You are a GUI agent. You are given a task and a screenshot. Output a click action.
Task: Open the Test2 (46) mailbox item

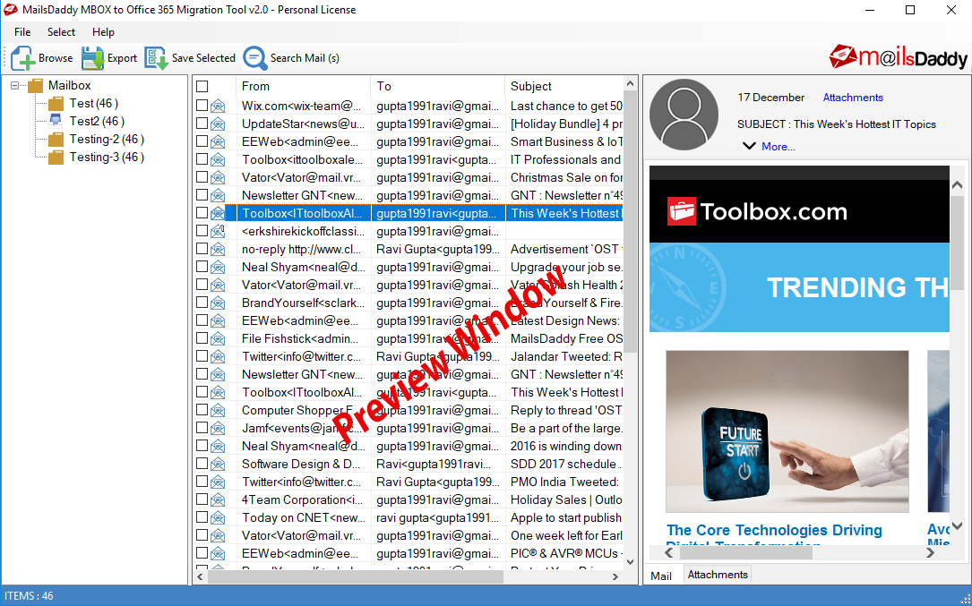[97, 122]
